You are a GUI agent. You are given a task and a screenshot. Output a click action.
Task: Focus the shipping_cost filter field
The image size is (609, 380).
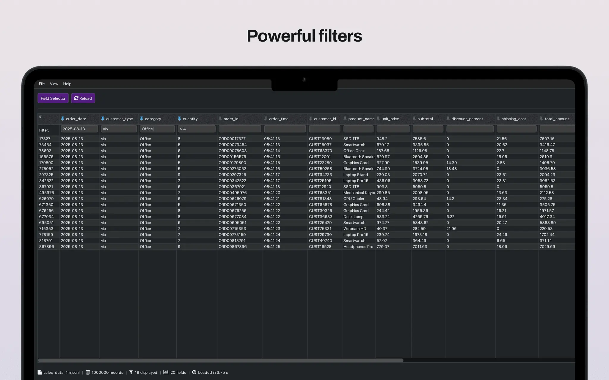pyautogui.click(x=517, y=129)
